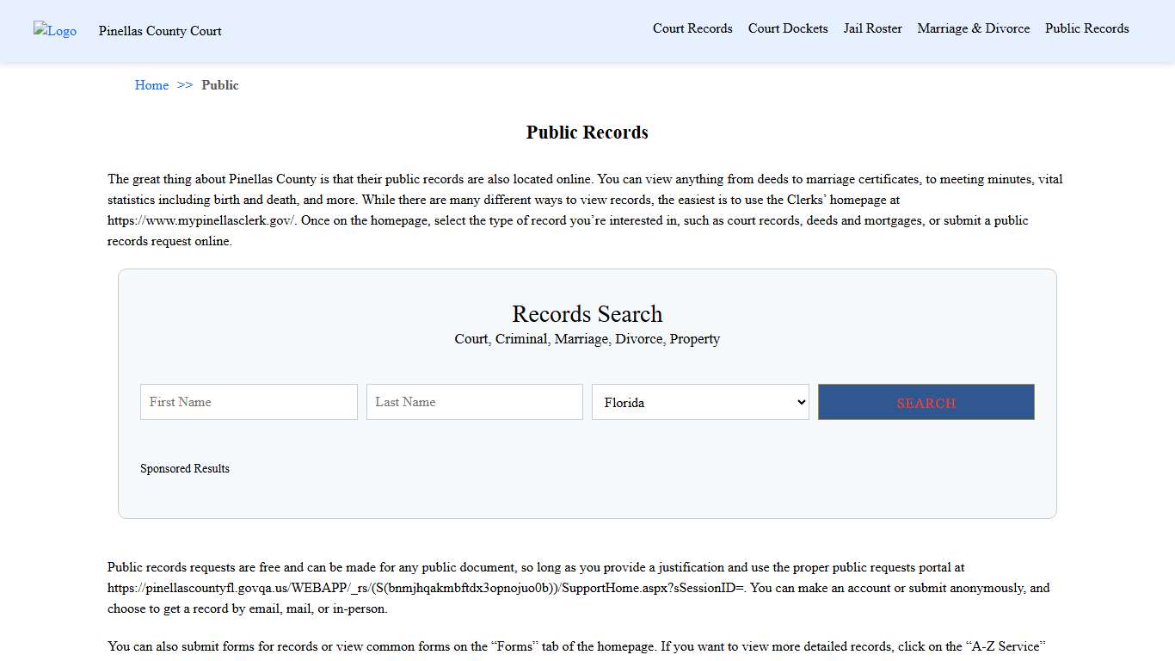Click the Pinellas County Court logo
The width and height of the screenshot is (1175, 661).
(54, 31)
